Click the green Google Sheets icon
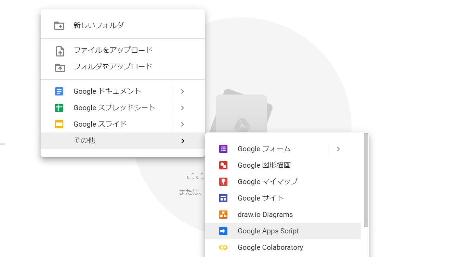Viewport: 475px width, 257px height. [x=59, y=108]
